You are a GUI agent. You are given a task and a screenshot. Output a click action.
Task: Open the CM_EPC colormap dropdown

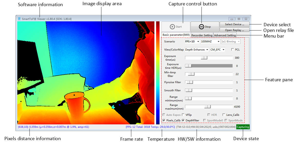tap(217, 50)
